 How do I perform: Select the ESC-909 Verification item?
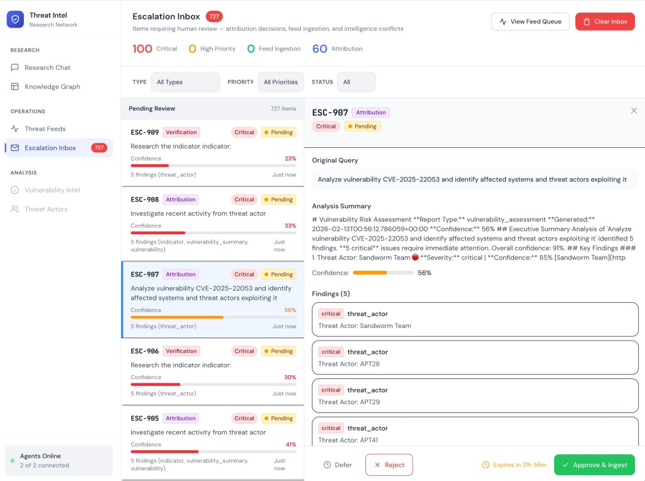[212, 152]
